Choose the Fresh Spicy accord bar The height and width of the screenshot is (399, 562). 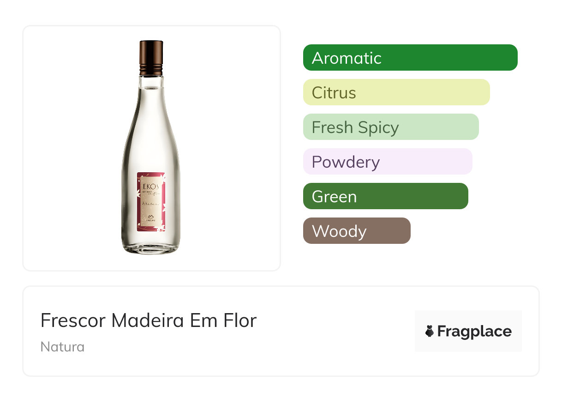(x=390, y=127)
